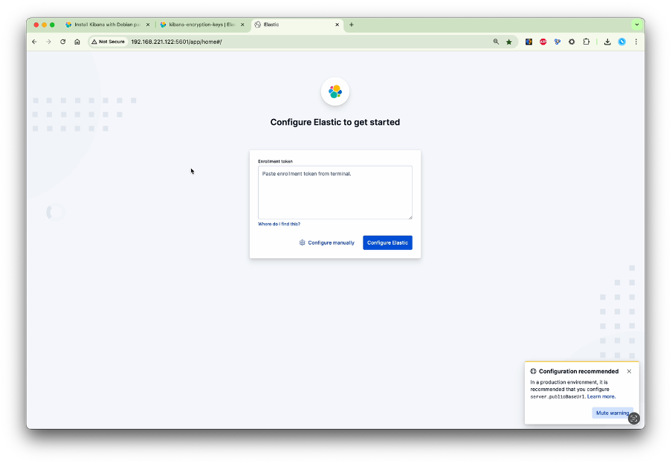Open the Learn more link

[x=601, y=396]
